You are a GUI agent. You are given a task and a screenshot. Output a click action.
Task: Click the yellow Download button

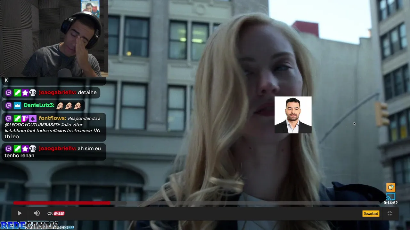(371, 213)
